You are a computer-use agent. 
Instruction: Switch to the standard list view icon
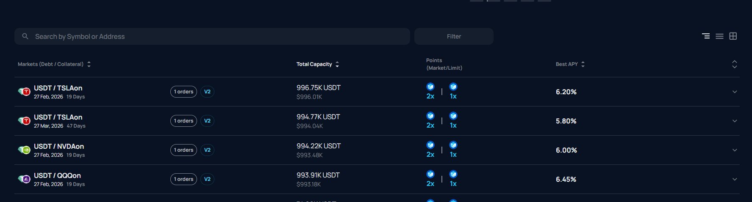719,36
